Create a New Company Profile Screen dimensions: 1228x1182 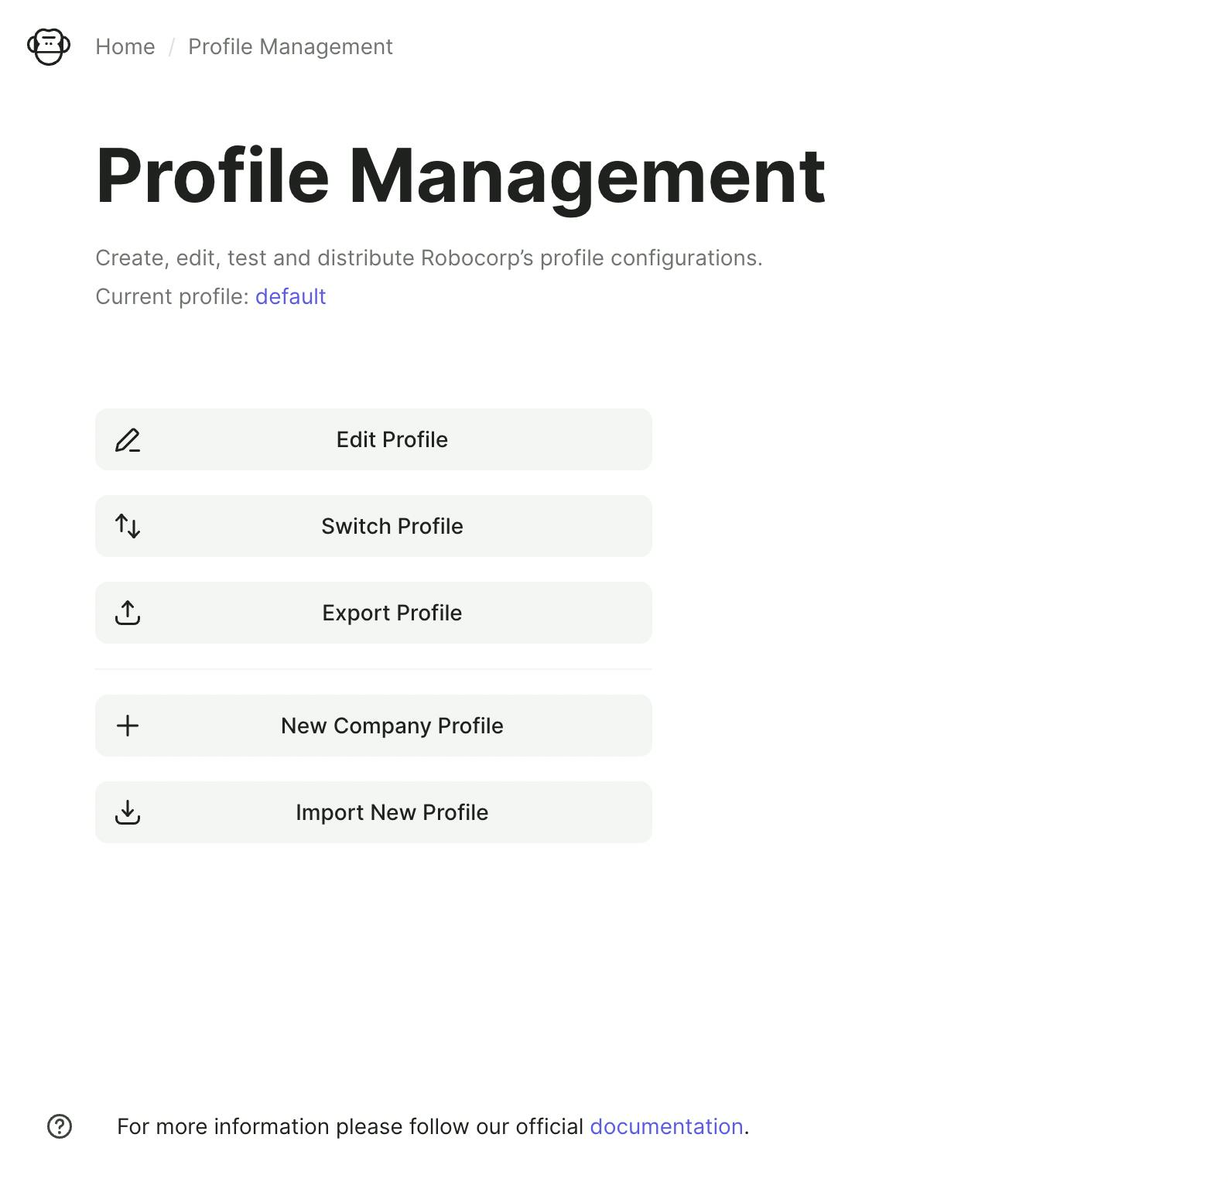(374, 726)
